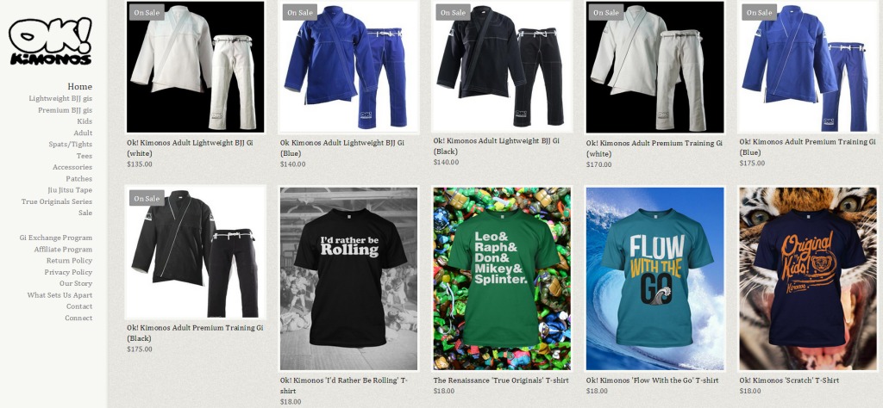
Task: Open black Premium Training Gi thumbnail
Action: click(196, 252)
